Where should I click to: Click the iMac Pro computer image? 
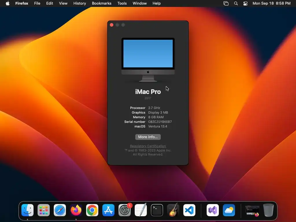(148, 60)
